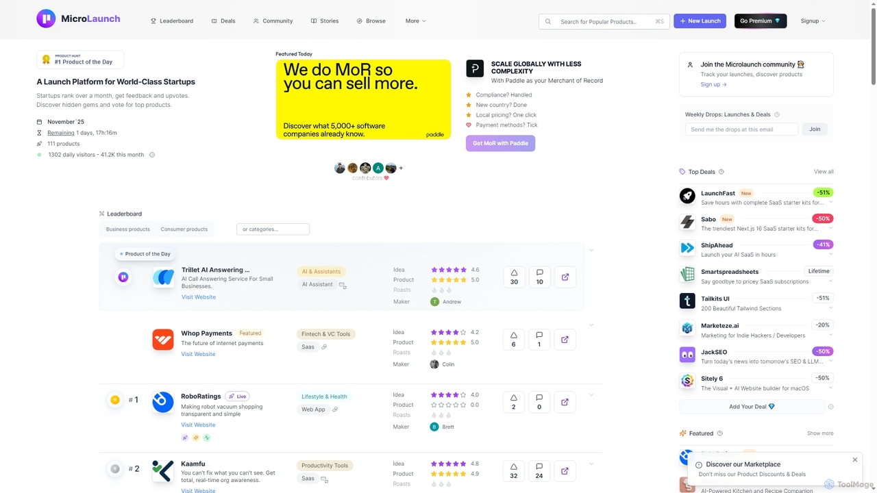Open the Deals navigation item
Viewport: 877px width, 493px height.
pos(223,21)
